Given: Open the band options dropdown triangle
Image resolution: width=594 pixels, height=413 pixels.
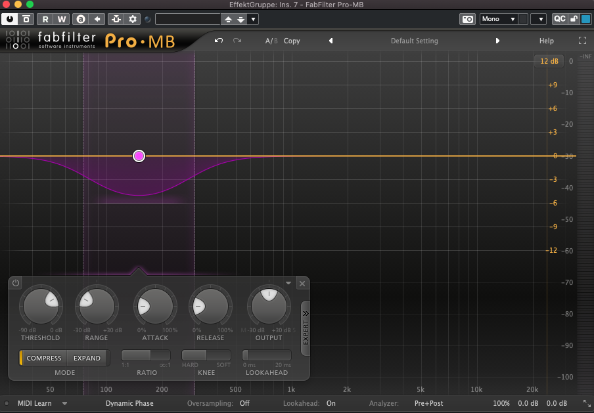Looking at the screenshot, I should (288, 283).
